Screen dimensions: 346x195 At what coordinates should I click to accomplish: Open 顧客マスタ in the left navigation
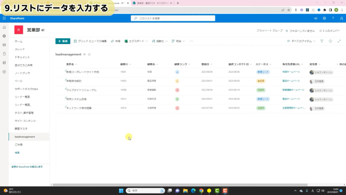21,129
